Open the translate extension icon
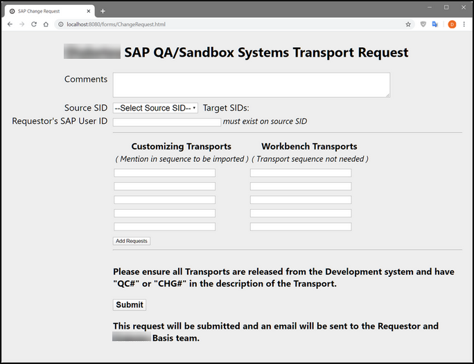 click(435, 24)
